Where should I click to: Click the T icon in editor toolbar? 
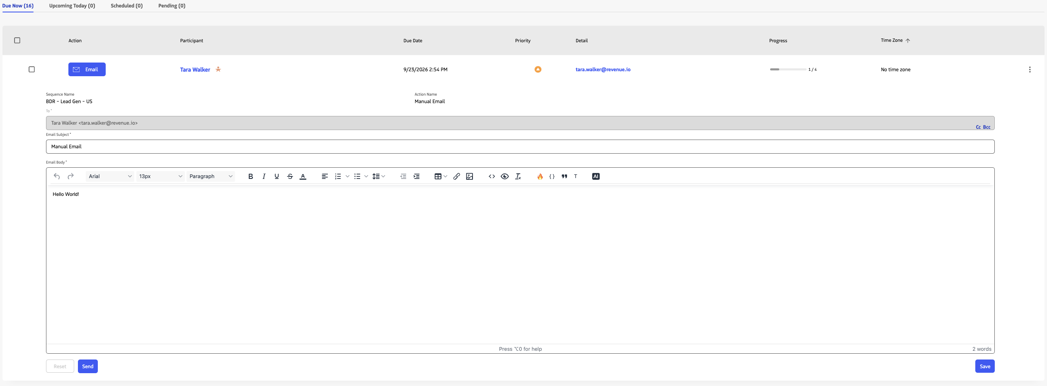coord(576,176)
